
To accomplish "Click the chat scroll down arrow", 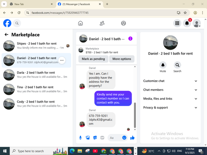I will pyautogui.click(x=135, y=129).
